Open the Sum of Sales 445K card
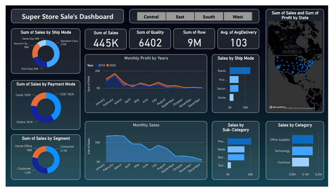Screen dimensions: 334x192 click(106, 39)
